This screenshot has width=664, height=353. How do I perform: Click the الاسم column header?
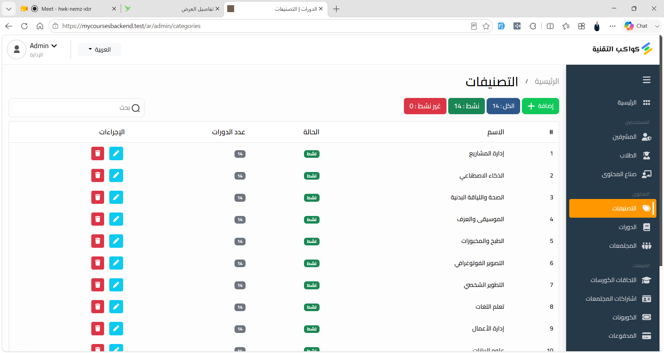tap(496, 132)
